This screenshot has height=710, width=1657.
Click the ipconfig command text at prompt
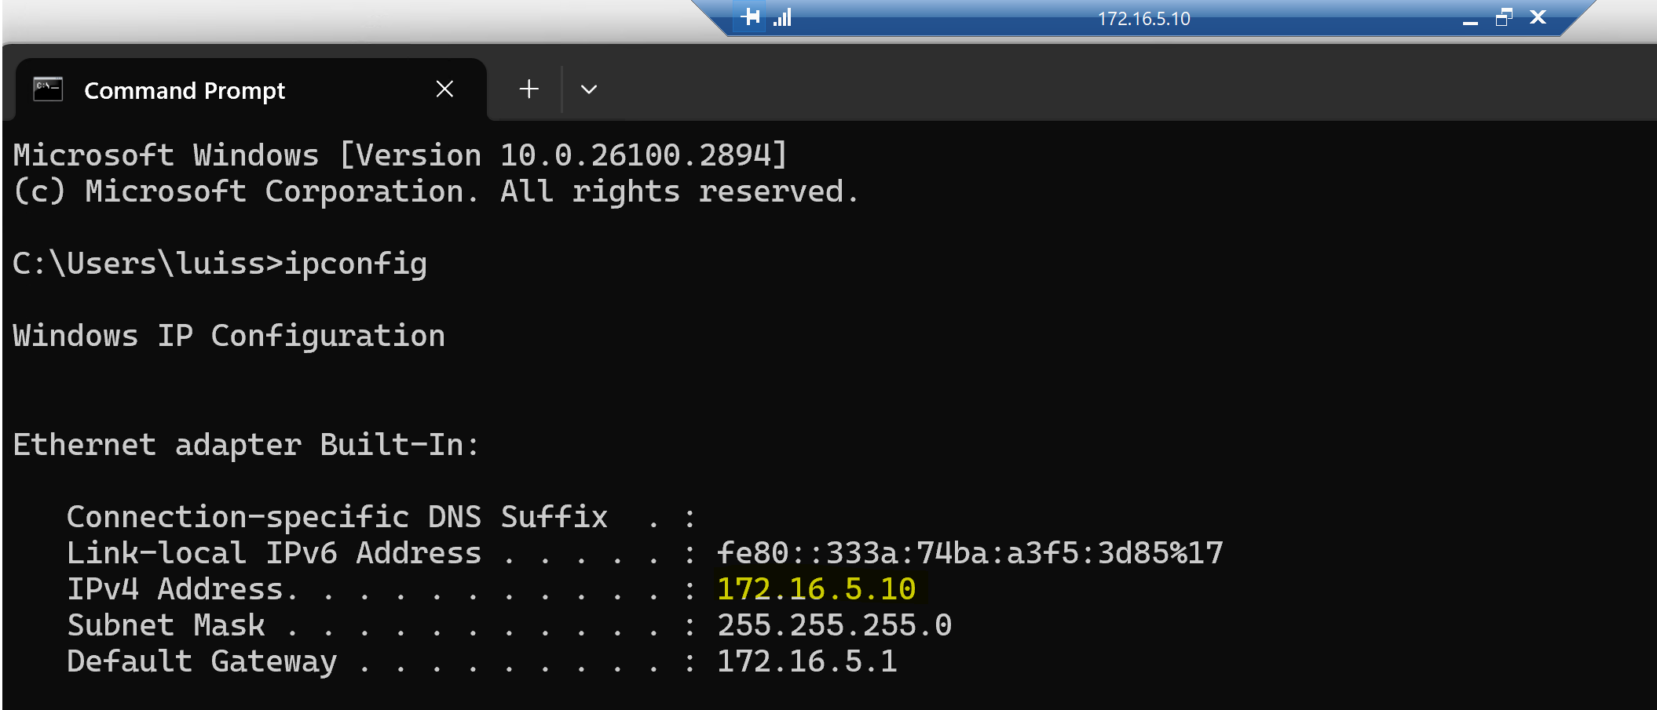pyautogui.click(x=356, y=264)
